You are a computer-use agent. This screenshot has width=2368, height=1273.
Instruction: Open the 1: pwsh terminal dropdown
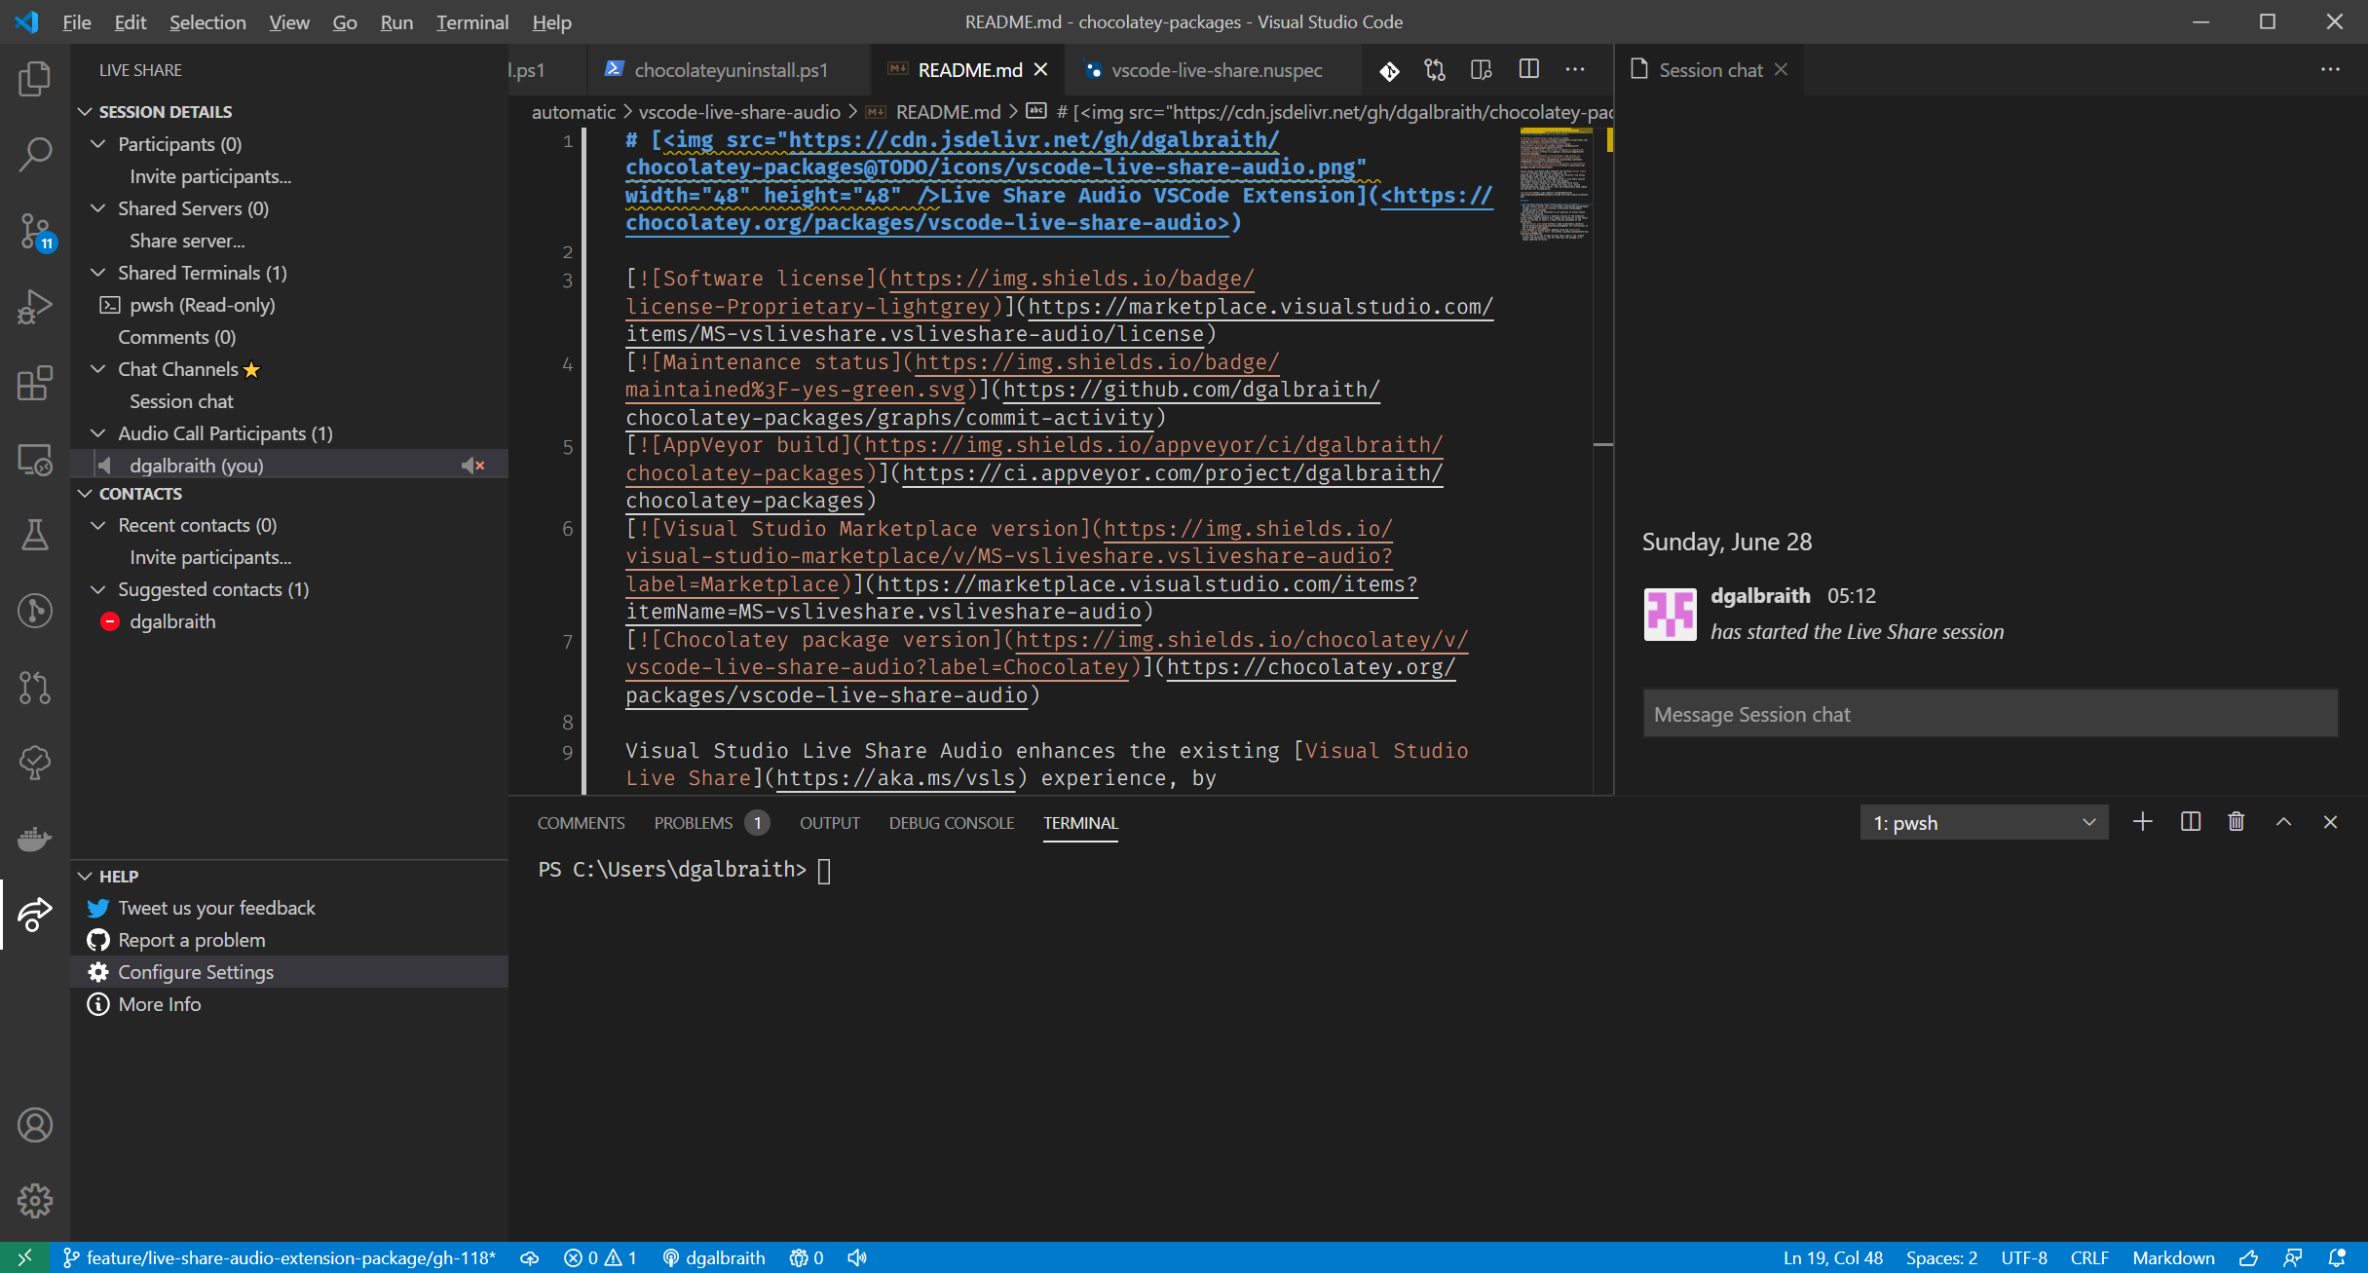(1984, 823)
